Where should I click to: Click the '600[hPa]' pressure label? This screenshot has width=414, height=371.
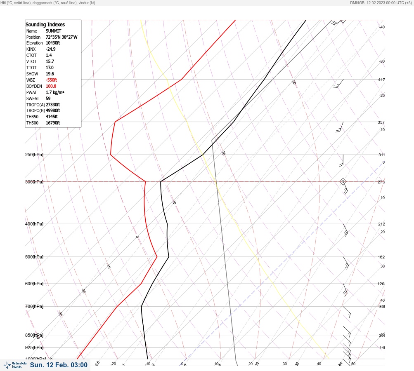point(34,284)
